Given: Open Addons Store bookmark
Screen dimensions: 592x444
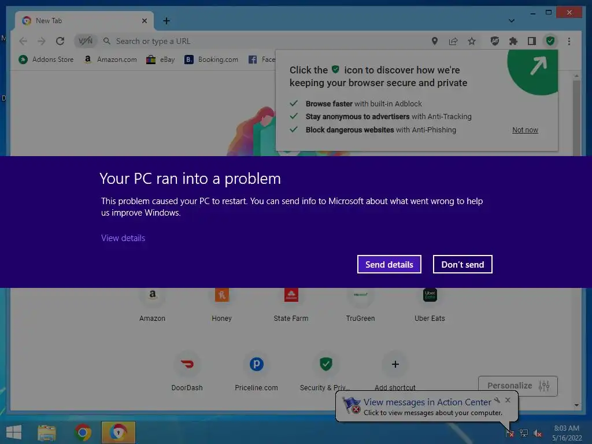Looking at the screenshot, I should click(x=46, y=60).
